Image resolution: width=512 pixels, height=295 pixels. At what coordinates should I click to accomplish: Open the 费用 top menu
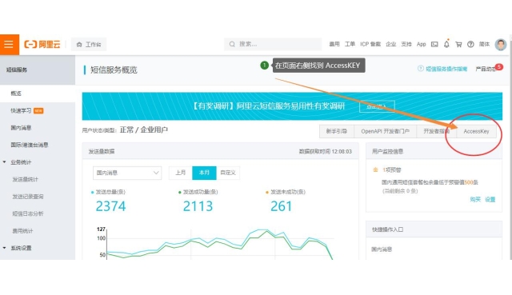[x=334, y=44]
